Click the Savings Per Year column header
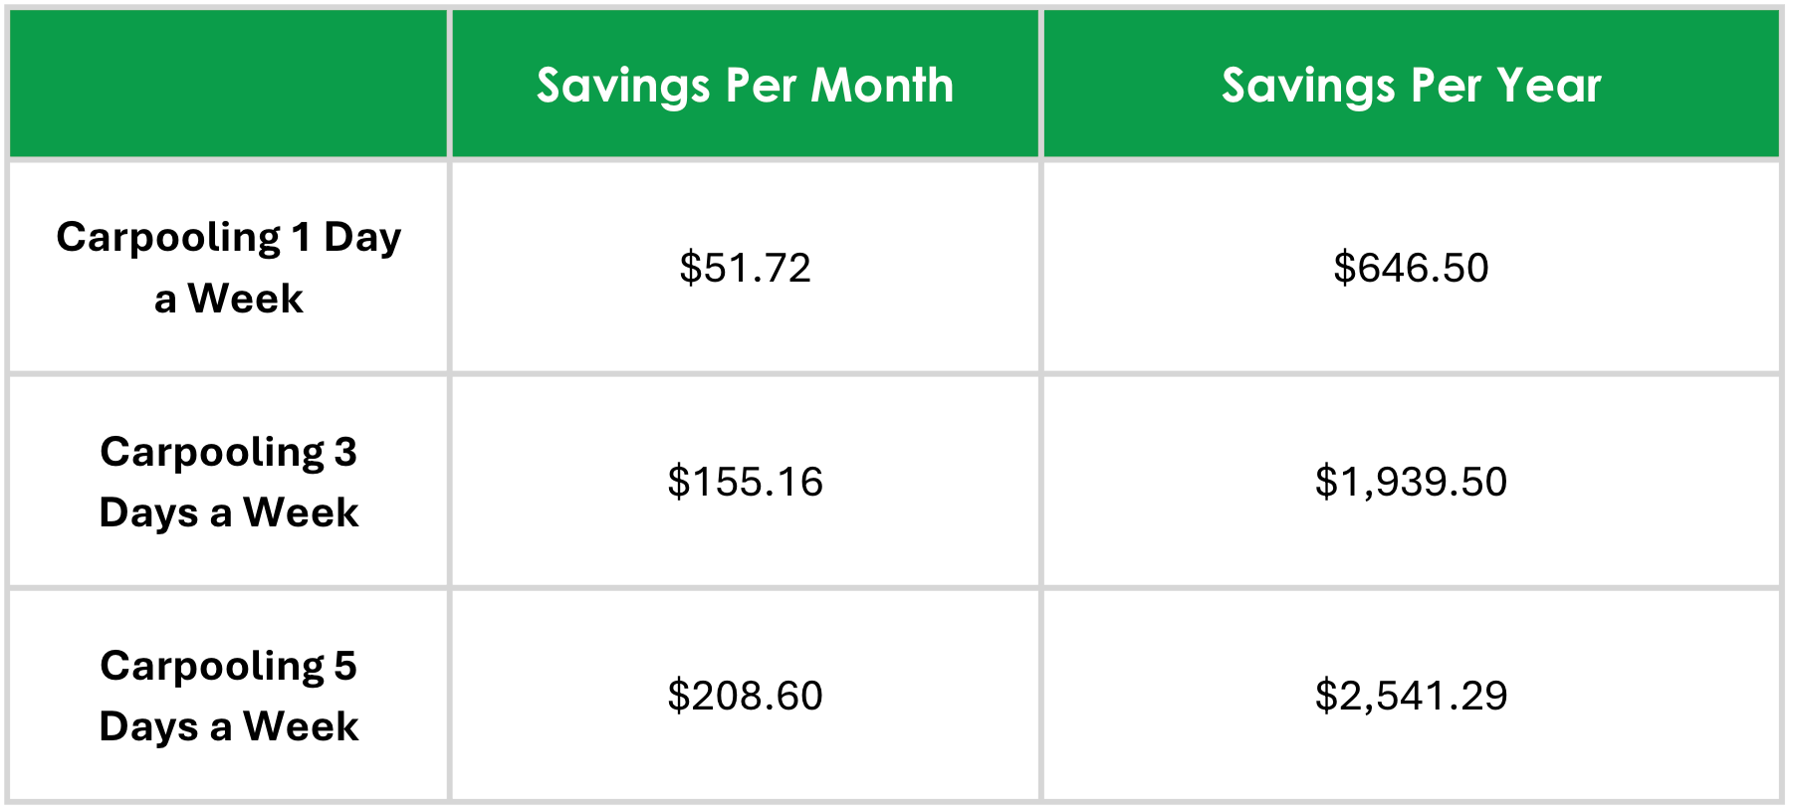 (1411, 85)
